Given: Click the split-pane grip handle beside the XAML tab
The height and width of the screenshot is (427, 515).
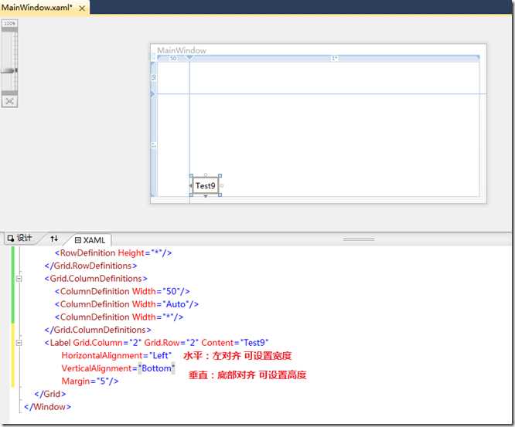Looking at the screenshot, I should click(359, 239).
